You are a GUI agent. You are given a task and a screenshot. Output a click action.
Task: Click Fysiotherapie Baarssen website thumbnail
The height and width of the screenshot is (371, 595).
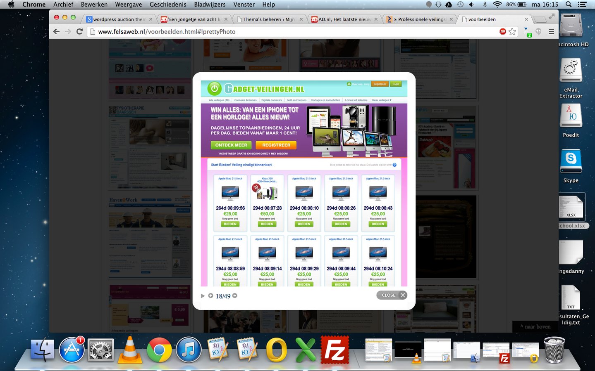pos(150,147)
